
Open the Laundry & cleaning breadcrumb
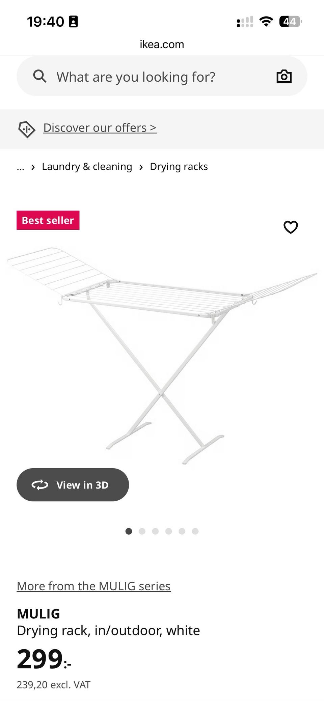click(x=87, y=167)
